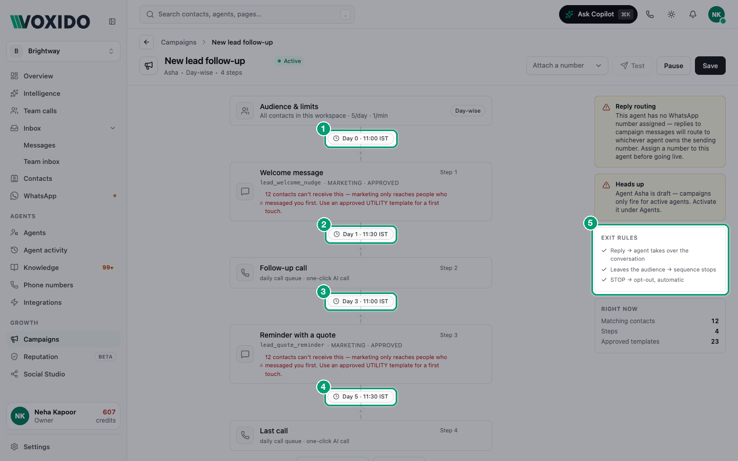Collapse the Inbox section chevron
Viewport: 738px width, 461px height.
(113, 128)
